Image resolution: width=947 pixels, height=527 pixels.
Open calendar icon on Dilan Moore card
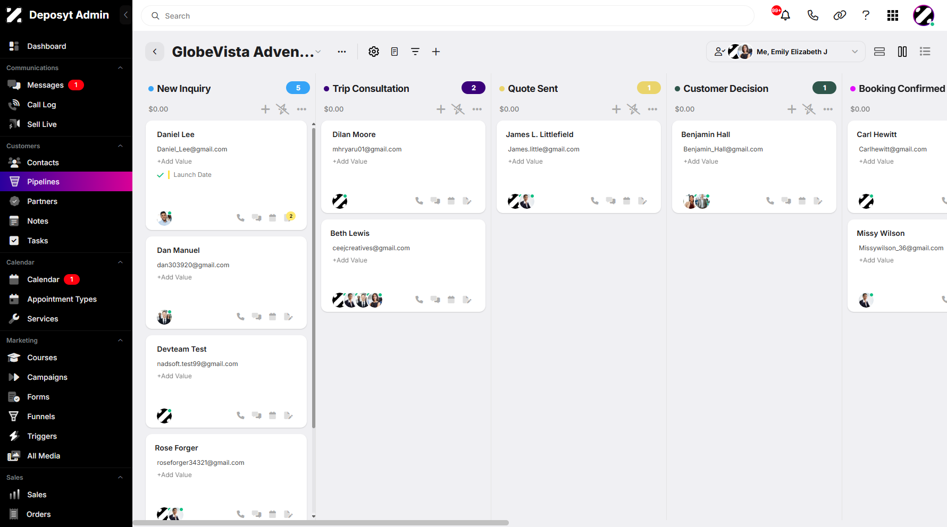tap(451, 201)
